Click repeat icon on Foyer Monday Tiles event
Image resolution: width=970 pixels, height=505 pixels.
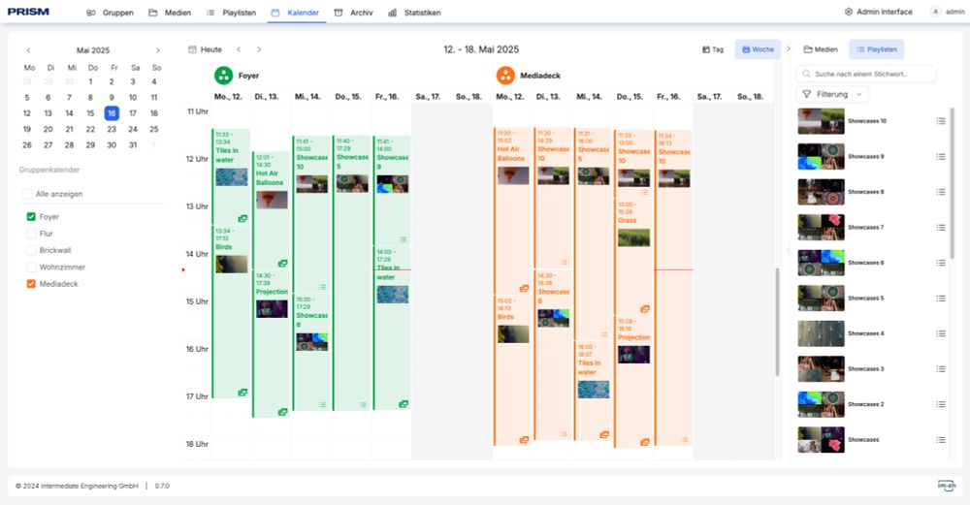pyautogui.click(x=242, y=219)
